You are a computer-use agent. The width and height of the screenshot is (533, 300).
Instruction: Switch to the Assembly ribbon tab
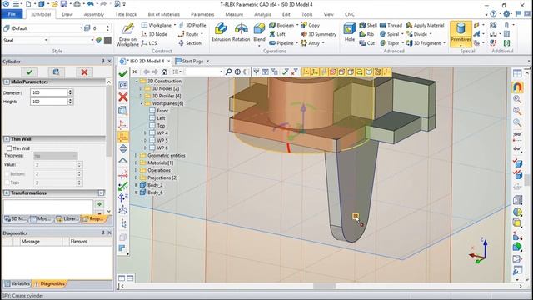pyautogui.click(x=94, y=14)
